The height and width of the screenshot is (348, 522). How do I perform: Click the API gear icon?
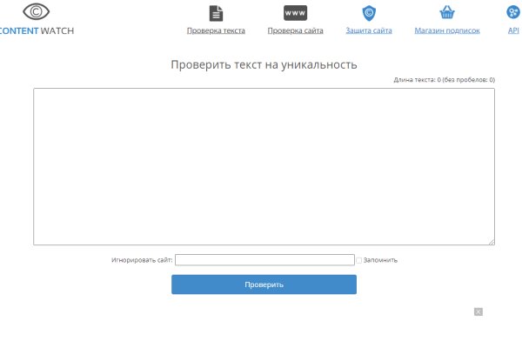[513, 13]
